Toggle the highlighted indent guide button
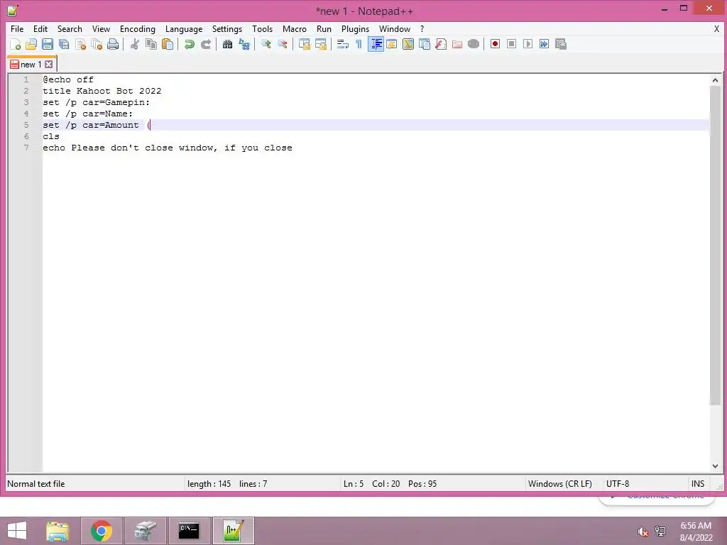The width and height of the screenshot is (727, 545). coord(376,44)
